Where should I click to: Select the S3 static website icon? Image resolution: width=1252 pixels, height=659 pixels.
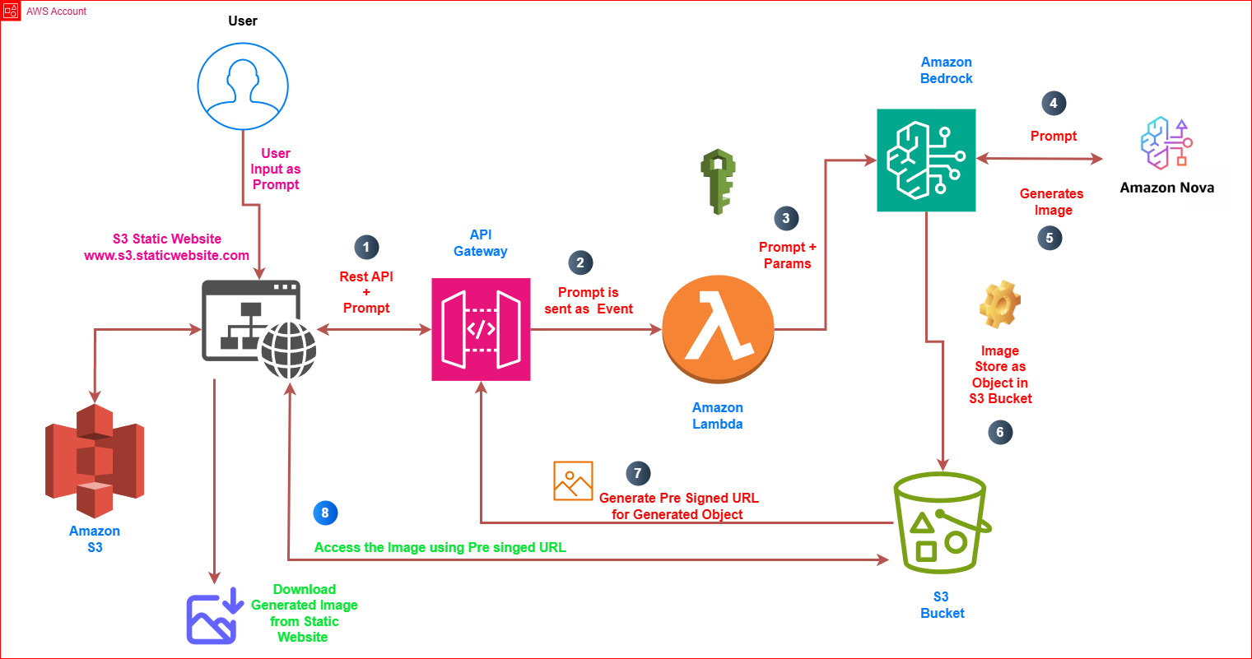(259, 329)
